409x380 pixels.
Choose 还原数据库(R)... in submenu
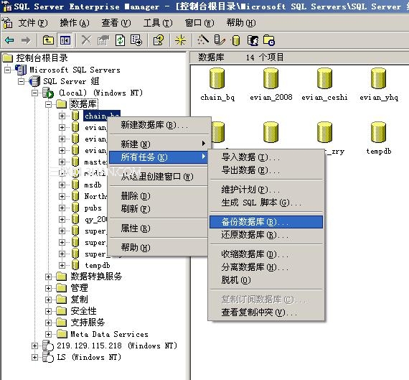coord(266,235)
